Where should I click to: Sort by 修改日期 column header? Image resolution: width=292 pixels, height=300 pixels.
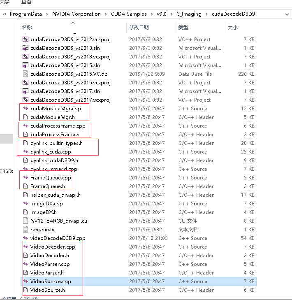(139, 27)
